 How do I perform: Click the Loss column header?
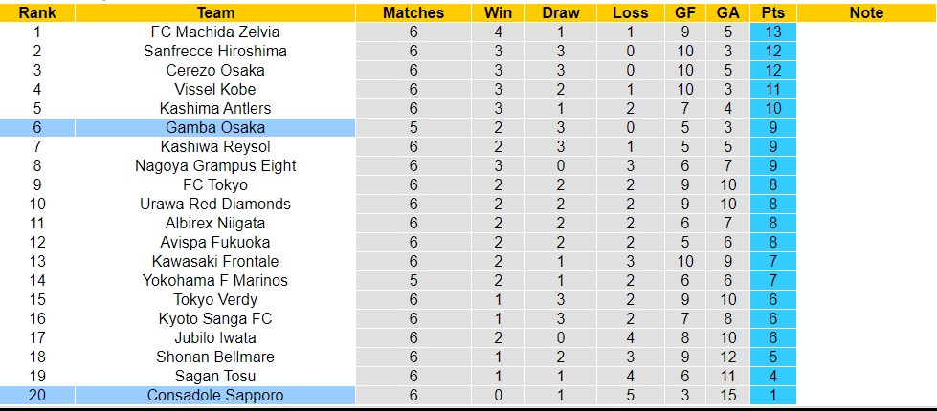628,12
